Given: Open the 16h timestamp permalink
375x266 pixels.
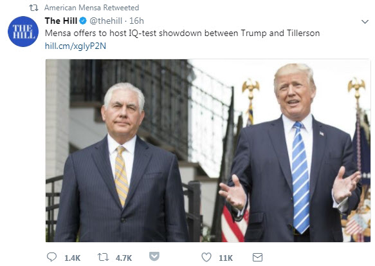Looking at the screenshot, I should click(x=136, y=21).
